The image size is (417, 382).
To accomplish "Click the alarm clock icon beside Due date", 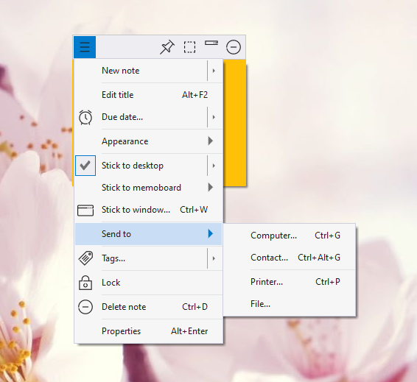I will pos(85,117).
